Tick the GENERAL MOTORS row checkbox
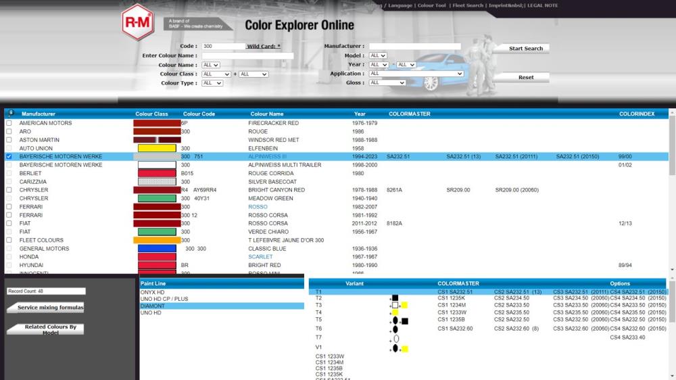676x380 pixels. 9,248
